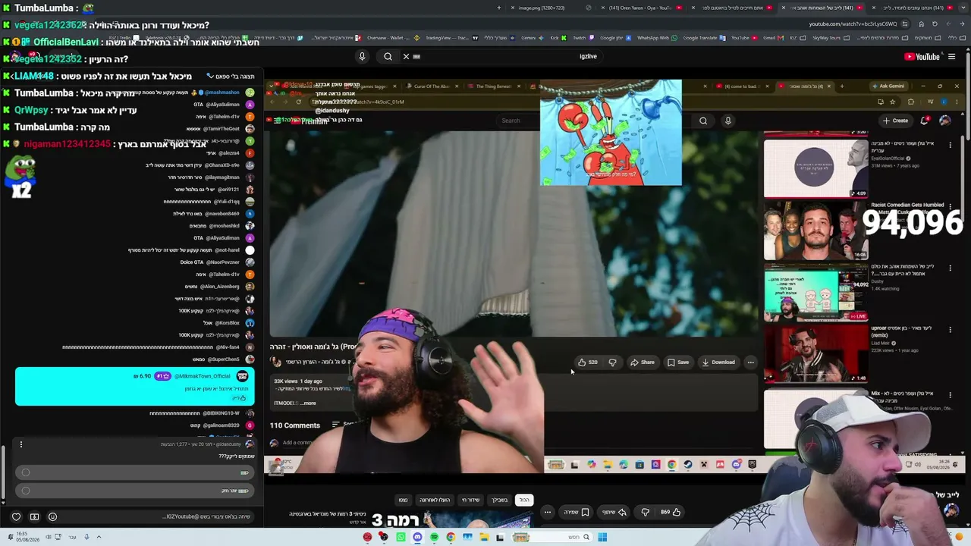Open Spotify from the Windows taskbar
Screen dimensions: 971x546
434,537
